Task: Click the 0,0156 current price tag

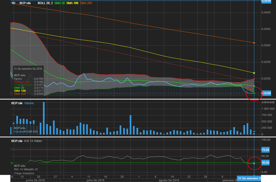Action: (266, 93)
